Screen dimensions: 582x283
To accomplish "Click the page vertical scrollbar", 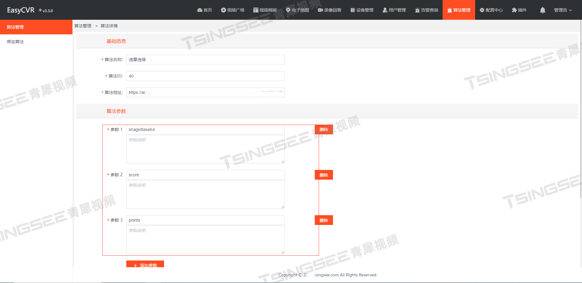I will (x=581, y=109).
